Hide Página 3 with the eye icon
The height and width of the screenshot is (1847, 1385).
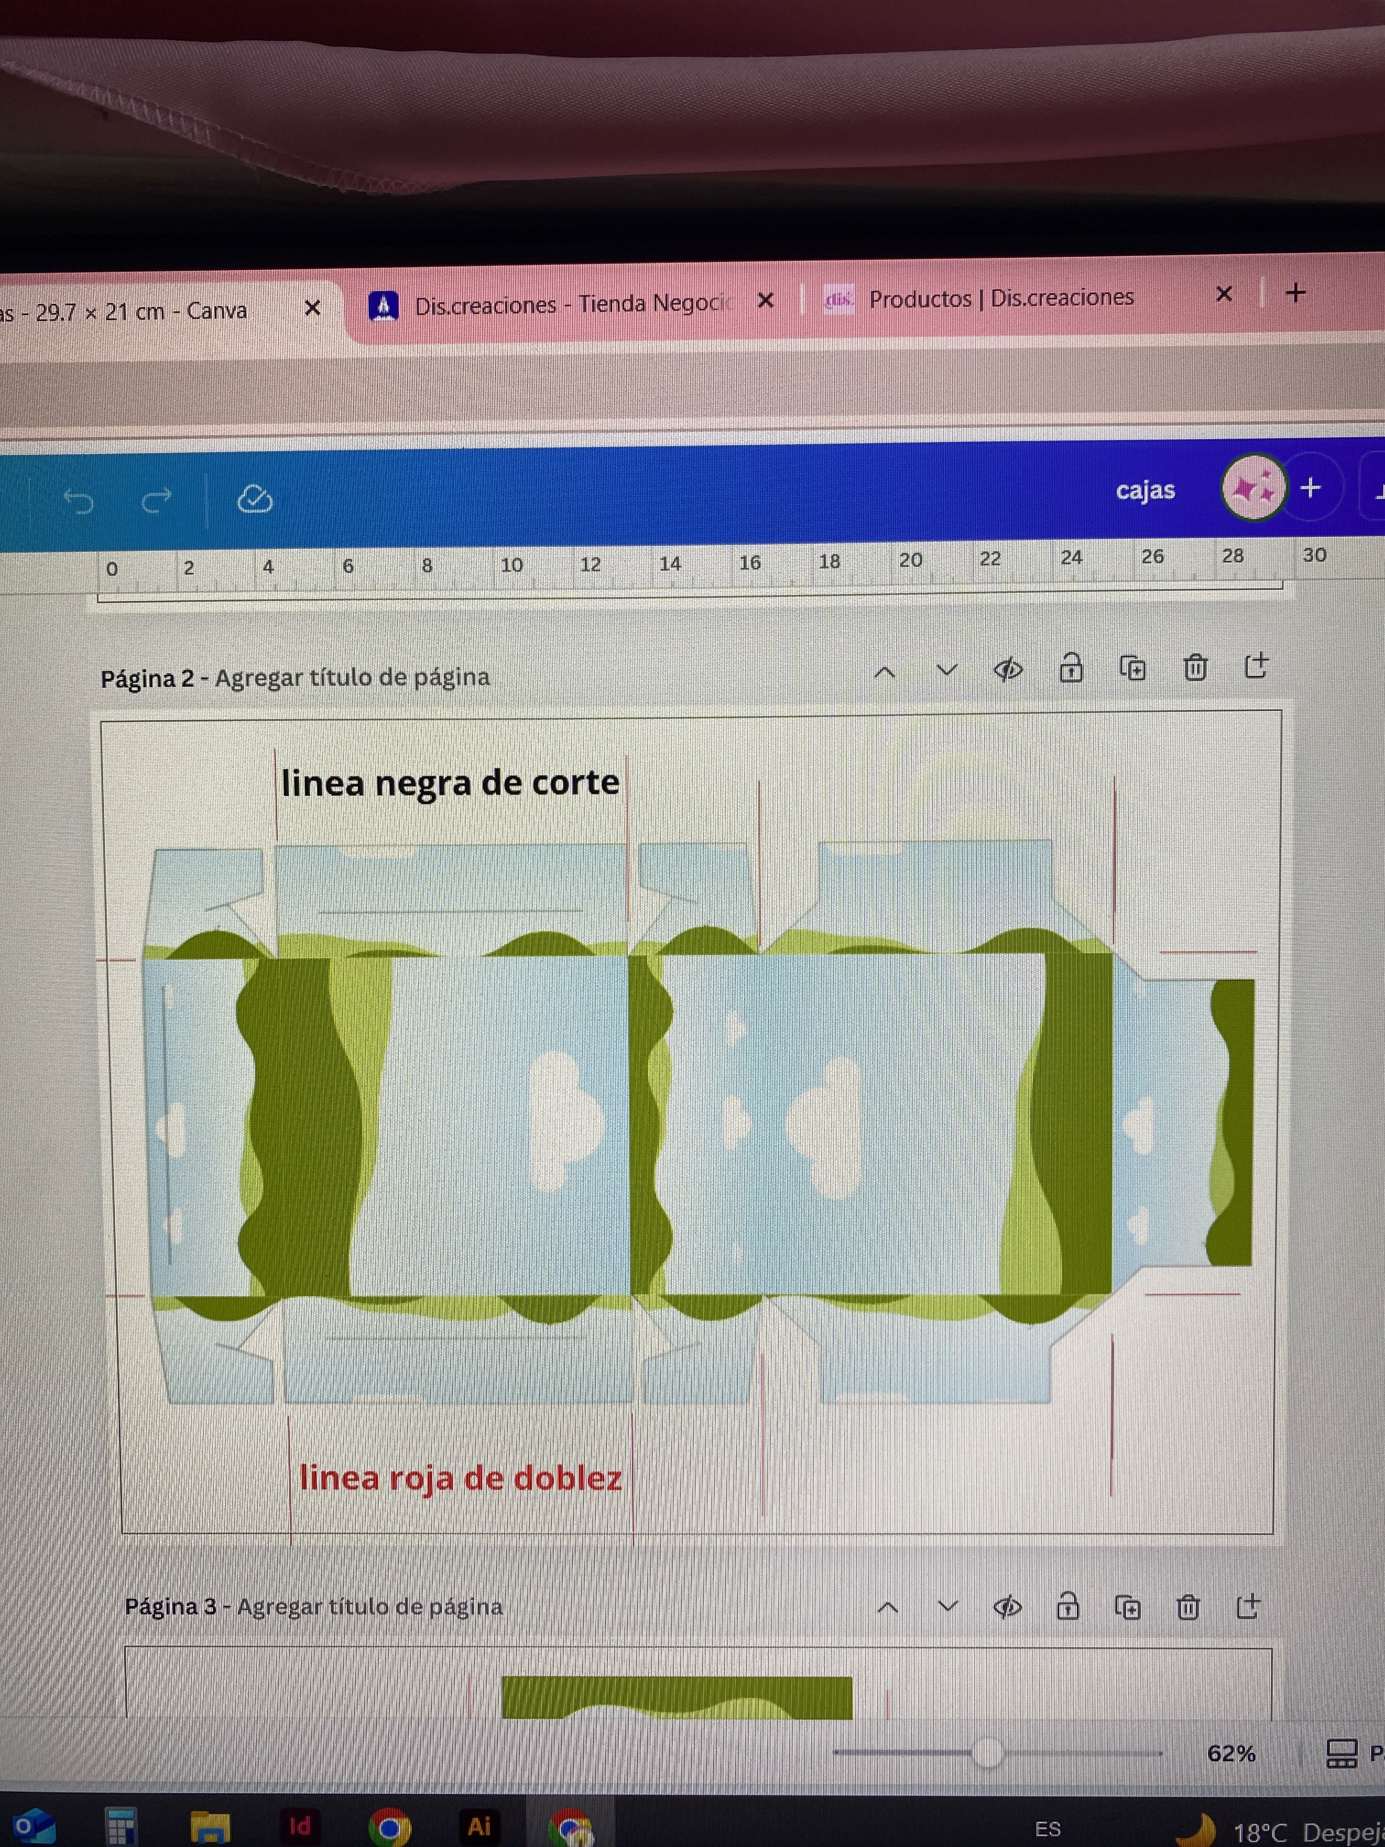point(1007,1607)
